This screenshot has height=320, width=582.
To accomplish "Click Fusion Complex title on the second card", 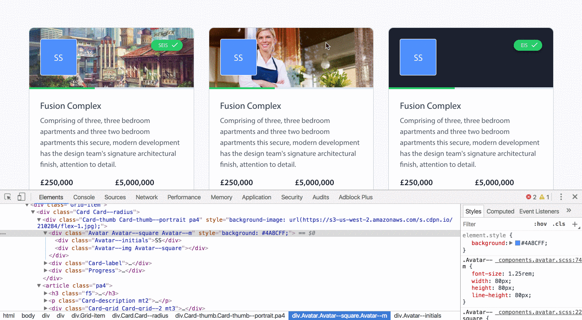I will point(250,106).
